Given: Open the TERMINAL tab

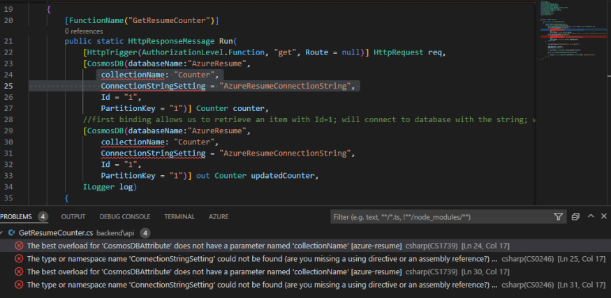Looking at the screenshot, I should coord(179,216).
